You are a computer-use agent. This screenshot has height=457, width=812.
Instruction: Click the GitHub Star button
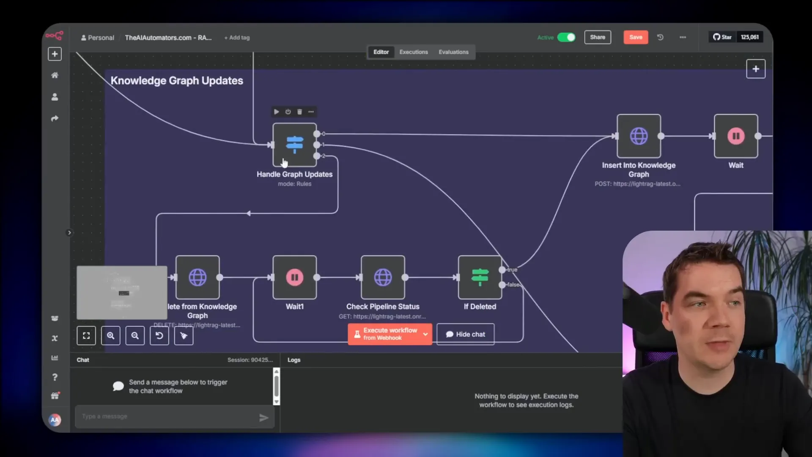722,37
